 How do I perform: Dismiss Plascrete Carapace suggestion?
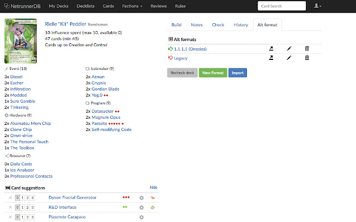coord(10,217)
